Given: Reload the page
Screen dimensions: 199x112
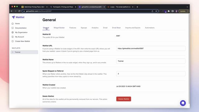Looking at the screenshot, I should 19,11.
